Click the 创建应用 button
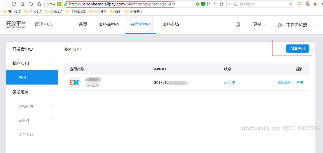The image size is (323, 153). click(x=297, y=48)
